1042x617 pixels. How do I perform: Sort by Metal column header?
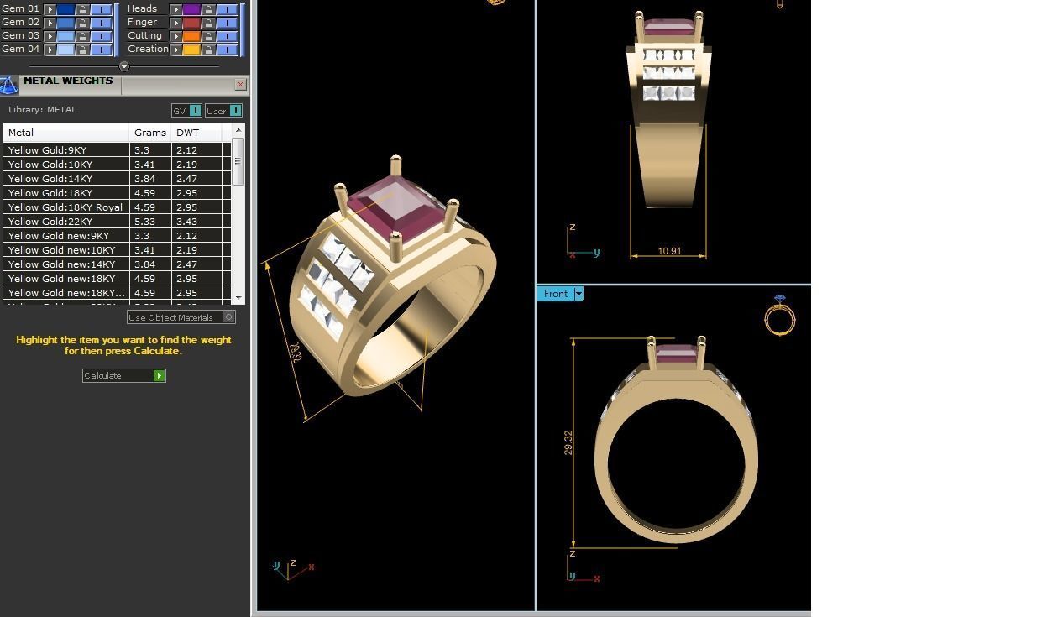[66, 133]
